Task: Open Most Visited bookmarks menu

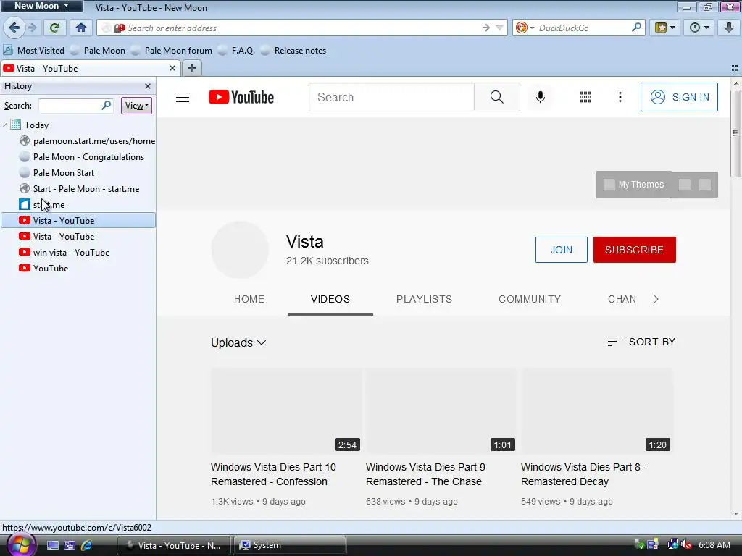Action: click(33, 50)
